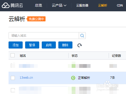
Task: Expand the 云产品 dropdown menu
Action: coord(59,6)
